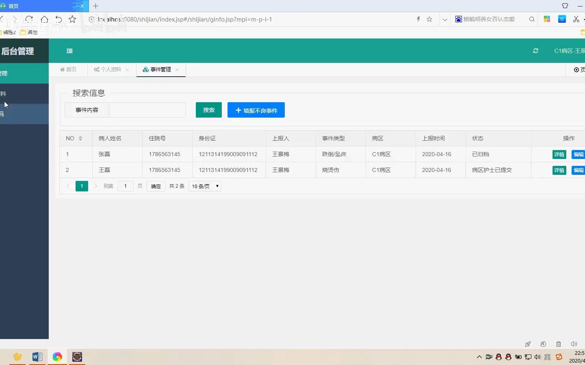Image resolution: width=585 pixels, height=365 pixels.
Task: Click inside the 事件内容 search input field
Action: (x=147, y=110)
